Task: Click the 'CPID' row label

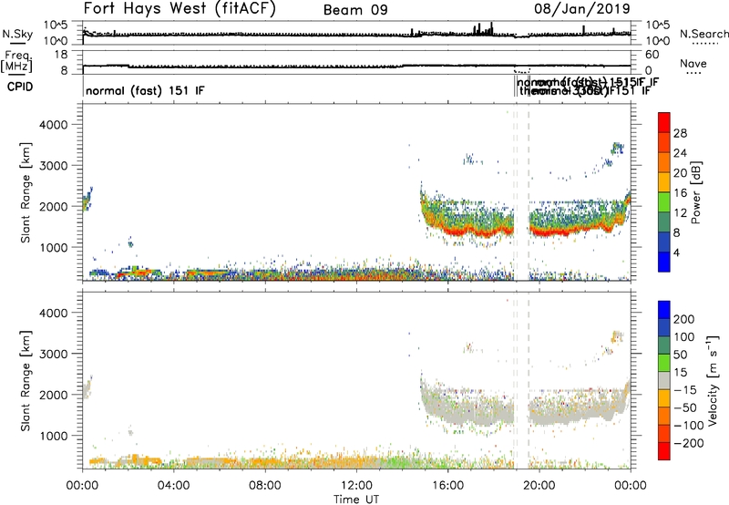Action: tap(20, 87)
